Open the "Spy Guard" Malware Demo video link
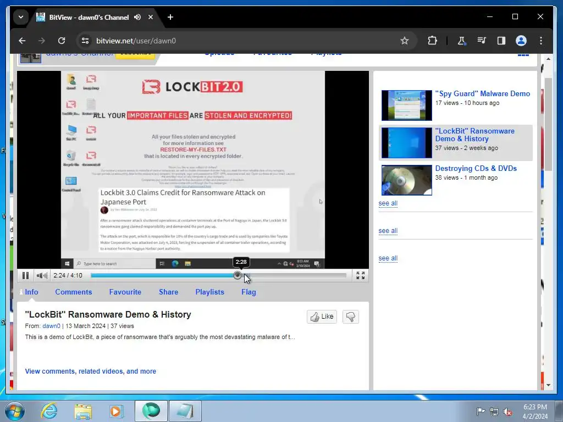This screenshot has height=422, width=563. (483, 93)
